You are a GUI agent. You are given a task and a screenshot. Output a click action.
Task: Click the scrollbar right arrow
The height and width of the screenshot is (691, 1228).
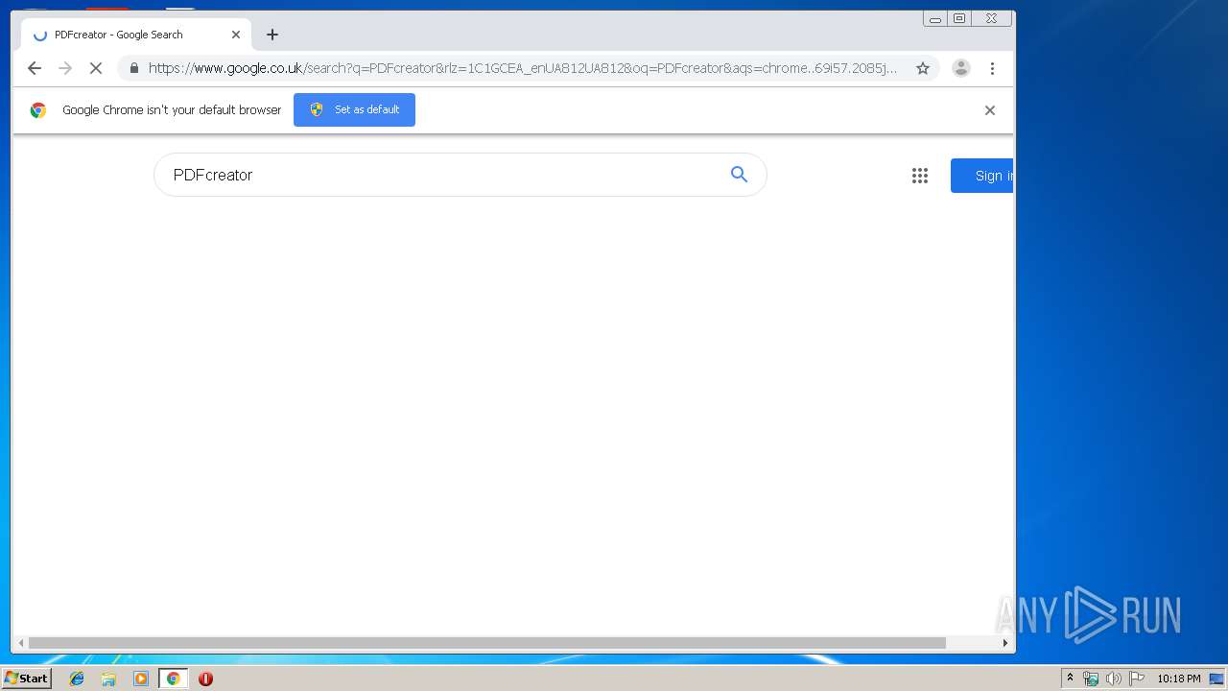pos(1004,643)
